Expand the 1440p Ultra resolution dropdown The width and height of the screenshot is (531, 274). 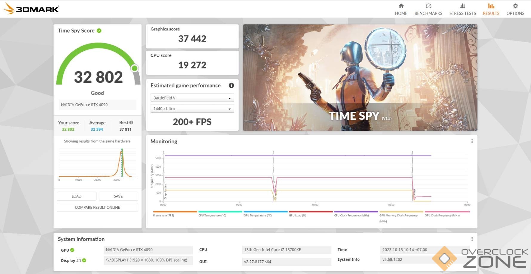(192, 109)
